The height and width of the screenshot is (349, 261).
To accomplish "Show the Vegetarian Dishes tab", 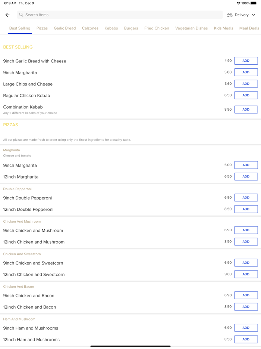I will coord(191,28).
